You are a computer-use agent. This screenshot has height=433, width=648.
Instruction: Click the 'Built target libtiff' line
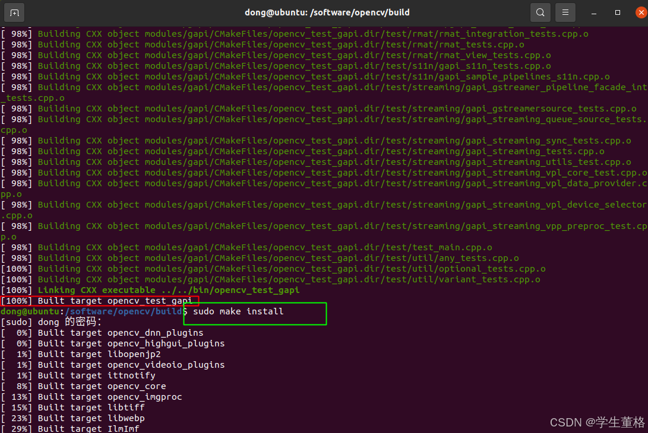tap(72, 408)
